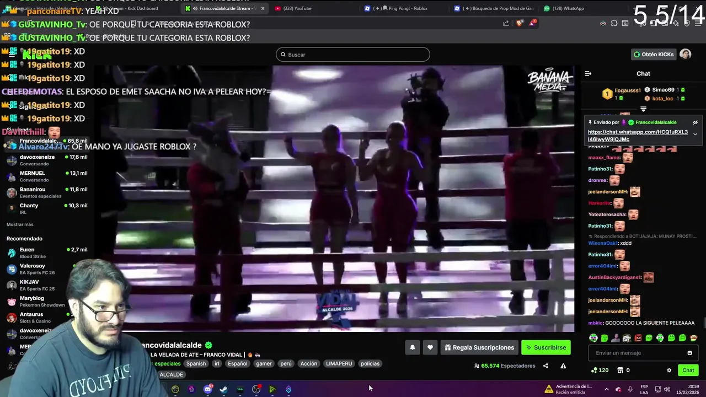Open chat settings gear icon
Screen dimensions: 706x397
click(x=669, y=370)
